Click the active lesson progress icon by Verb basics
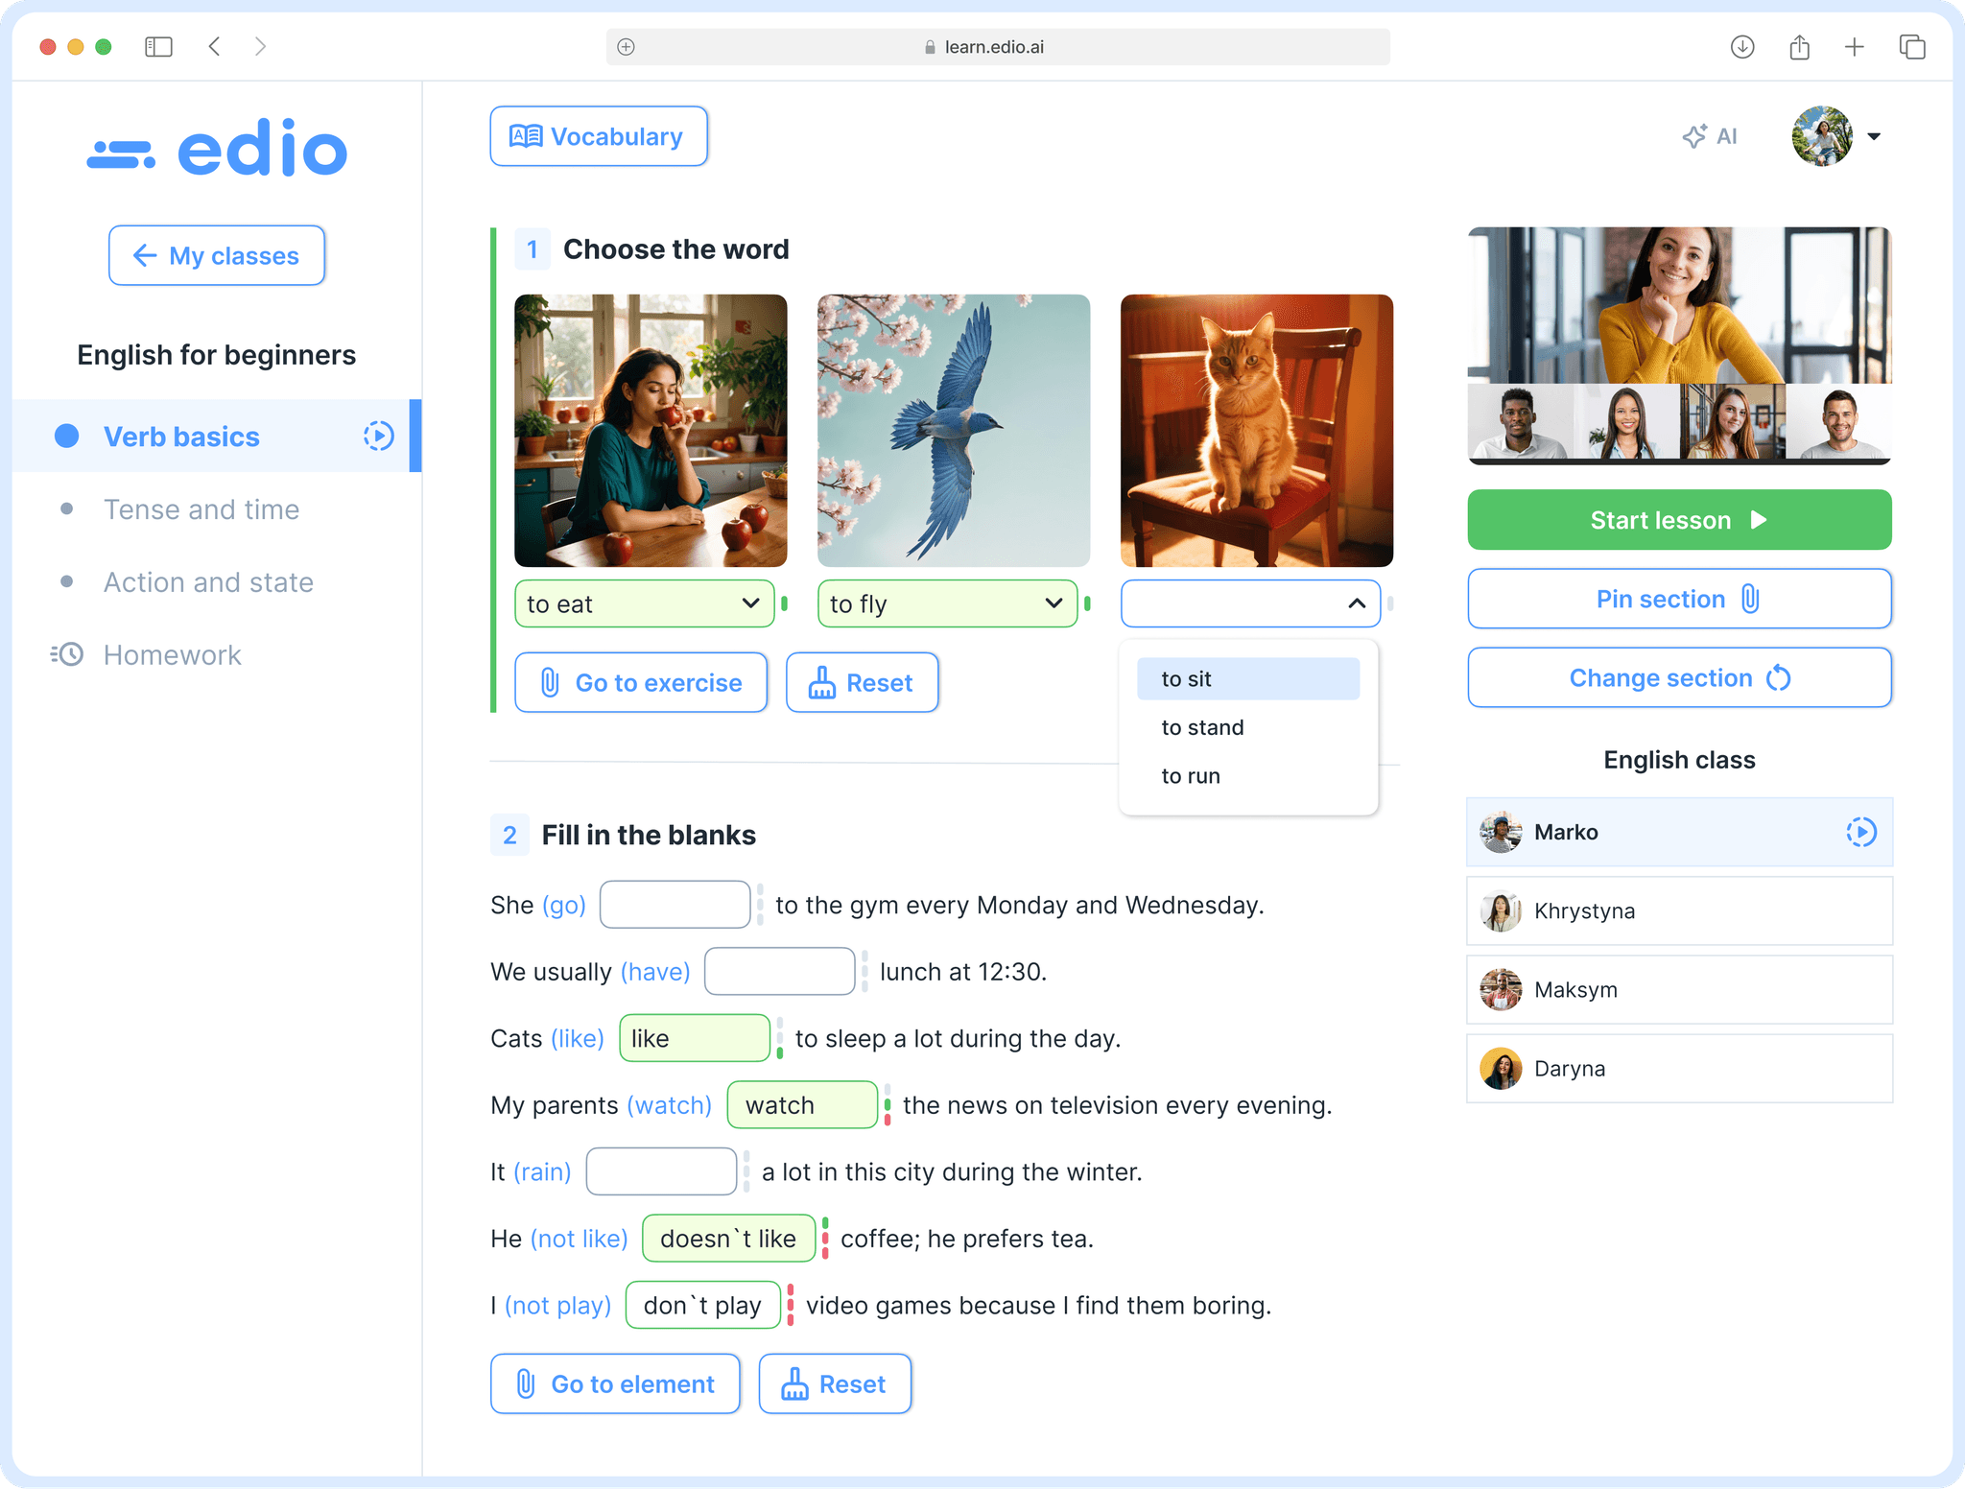 pyautogui.click(x=377, y=437)
